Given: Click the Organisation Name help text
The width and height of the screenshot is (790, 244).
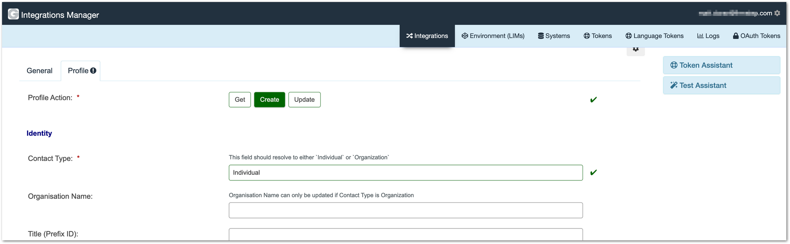Looking at the screenshot, I should [x=321, y=195].
